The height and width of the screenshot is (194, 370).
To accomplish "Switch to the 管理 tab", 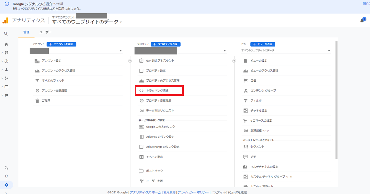I will point(26,32).
